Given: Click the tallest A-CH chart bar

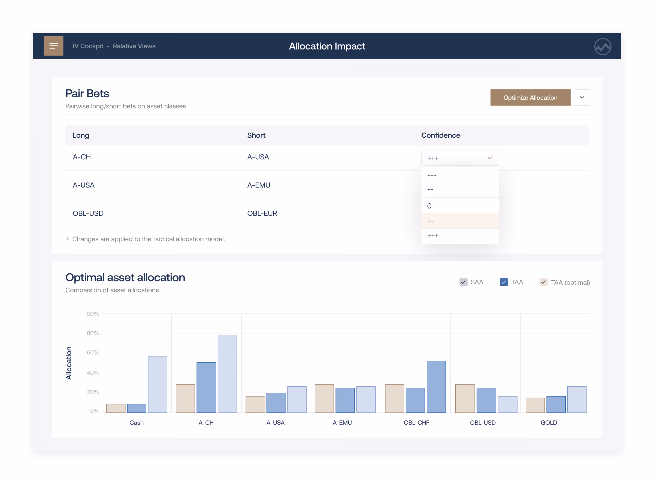Looking at the screenshot, I should coord(227,374).
